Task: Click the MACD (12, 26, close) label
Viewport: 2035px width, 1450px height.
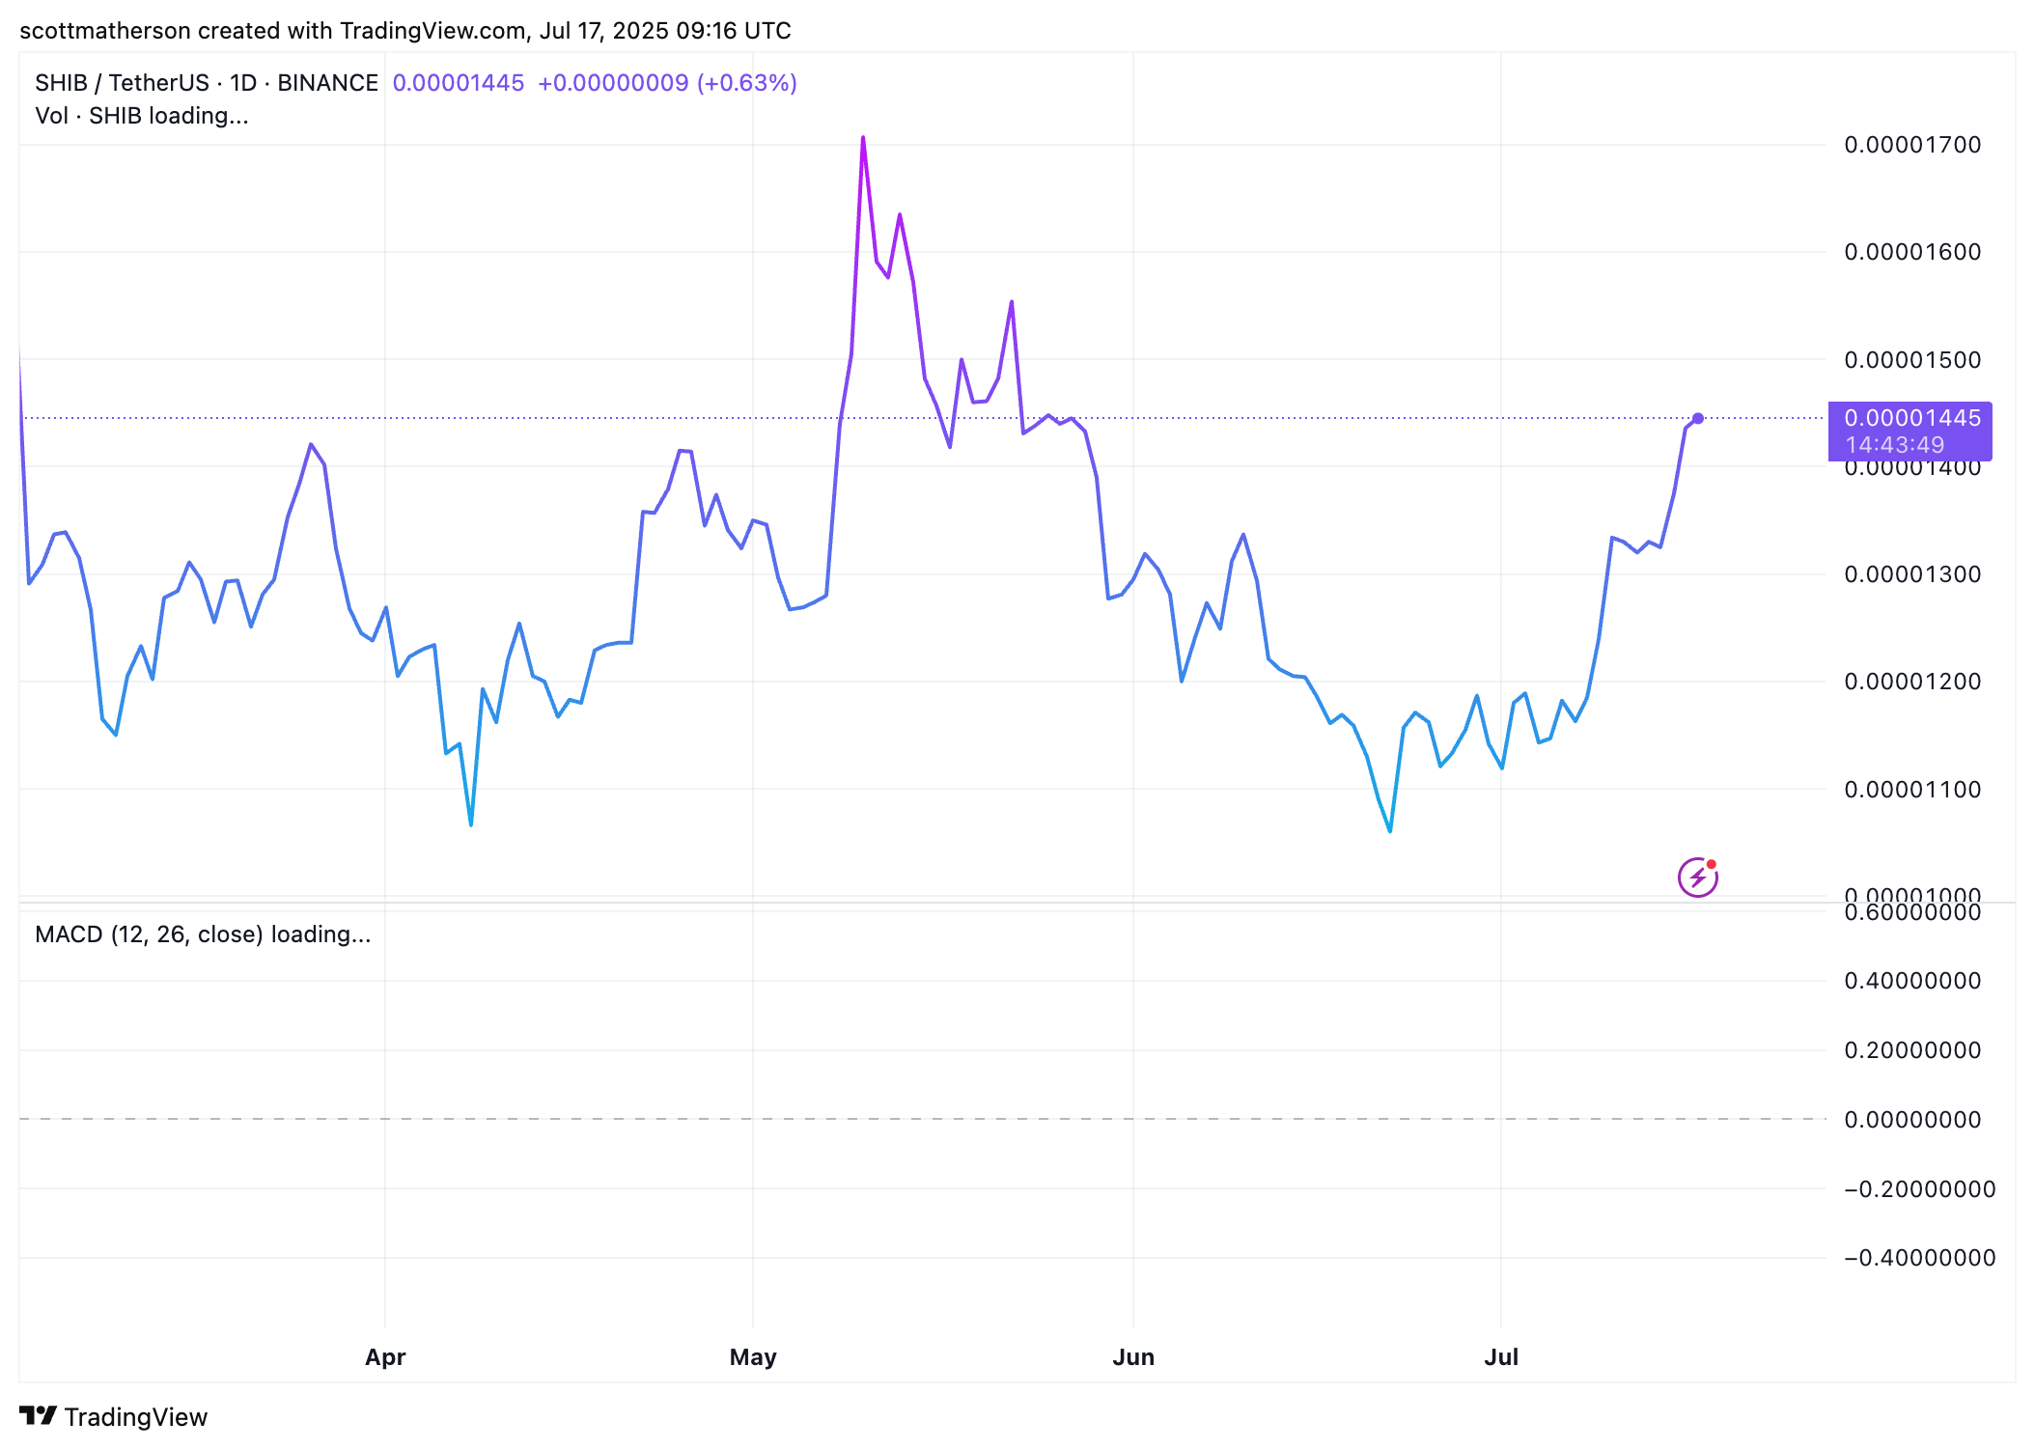Action: (x=203, y=934)
